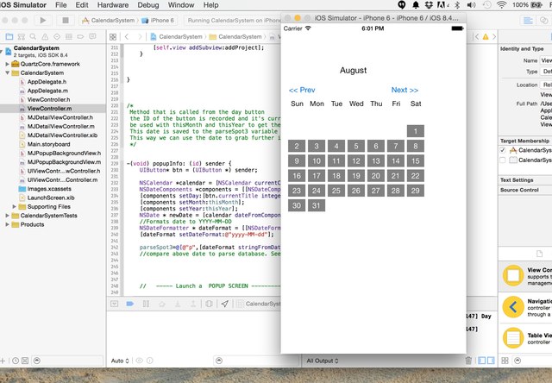Open the Debug navigator icon
This screenshot has width=552, height=383.
[x=69, y=36]
